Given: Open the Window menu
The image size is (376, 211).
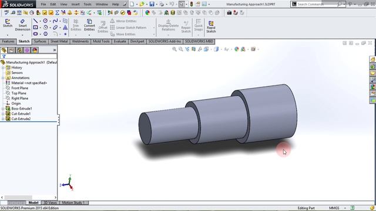Looking at the screenshot, I should 102,4.
